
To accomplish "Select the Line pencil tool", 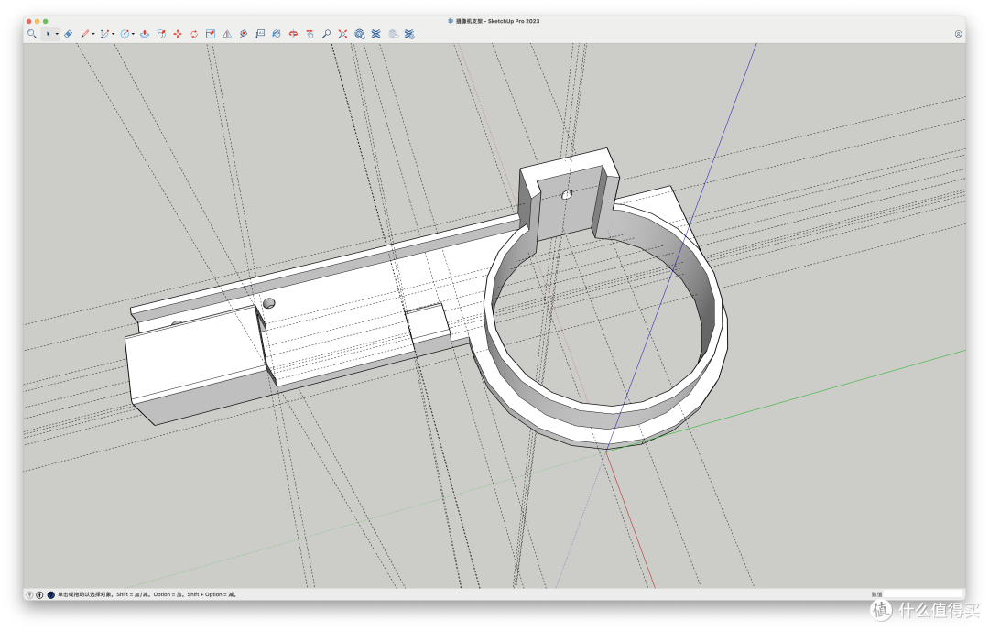I will 84,34.
